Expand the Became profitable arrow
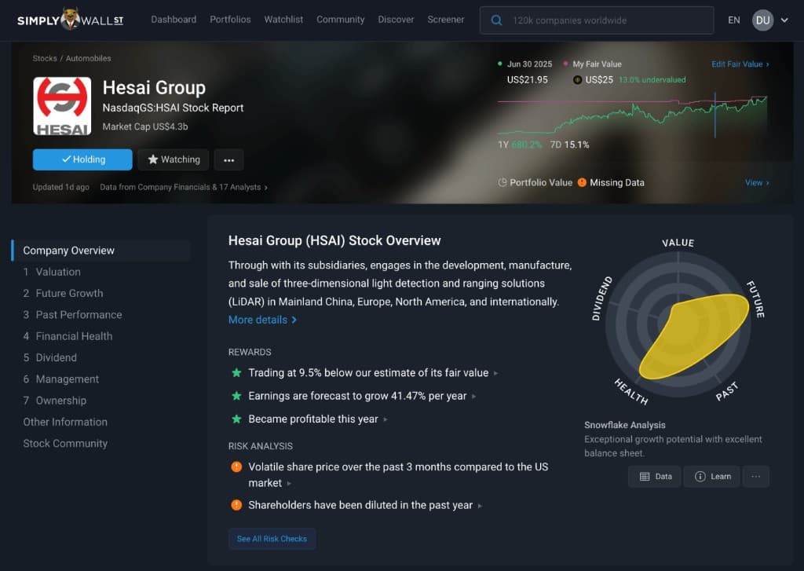This screenshot has height=571, width=804. (x=386, y=419)
